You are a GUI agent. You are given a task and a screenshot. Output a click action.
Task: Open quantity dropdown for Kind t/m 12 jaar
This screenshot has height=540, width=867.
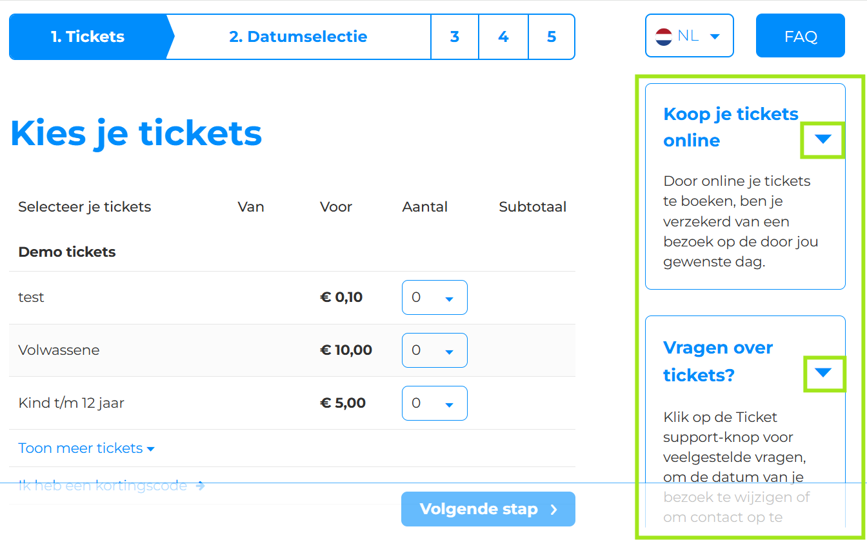[x=434, y=403]
